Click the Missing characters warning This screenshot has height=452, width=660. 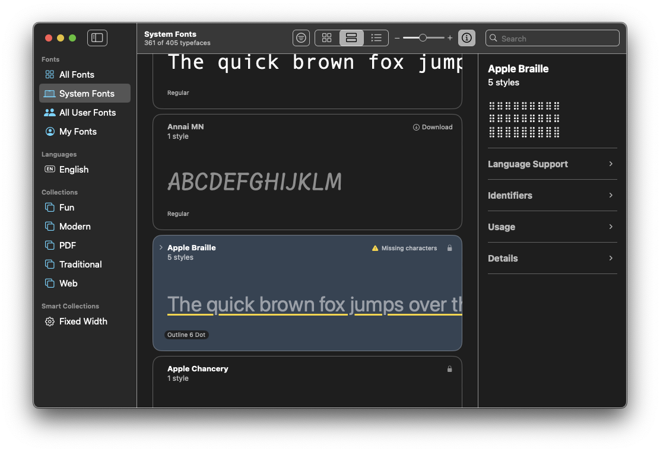click(405, 249)
